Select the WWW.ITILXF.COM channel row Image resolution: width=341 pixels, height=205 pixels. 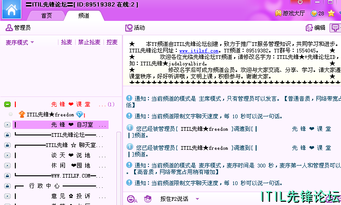[x=59, y=176]
